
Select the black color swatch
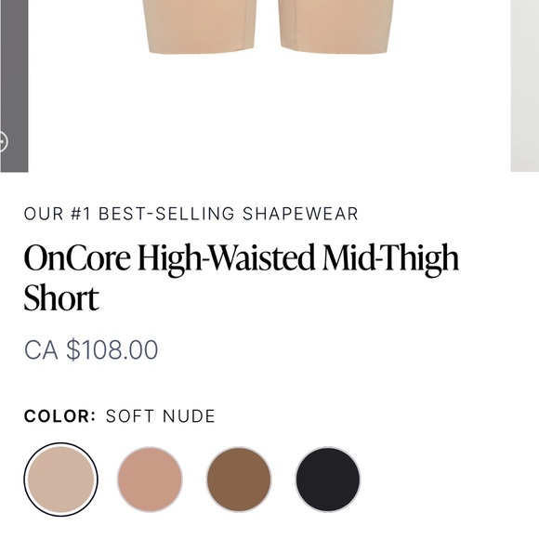[x=328, y=480]
